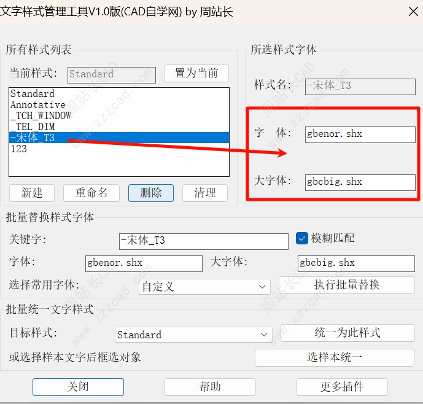This screenshot has height=404, width=423.
Task: Delete the selected style with 删除
Action: (x=150, y=193)
